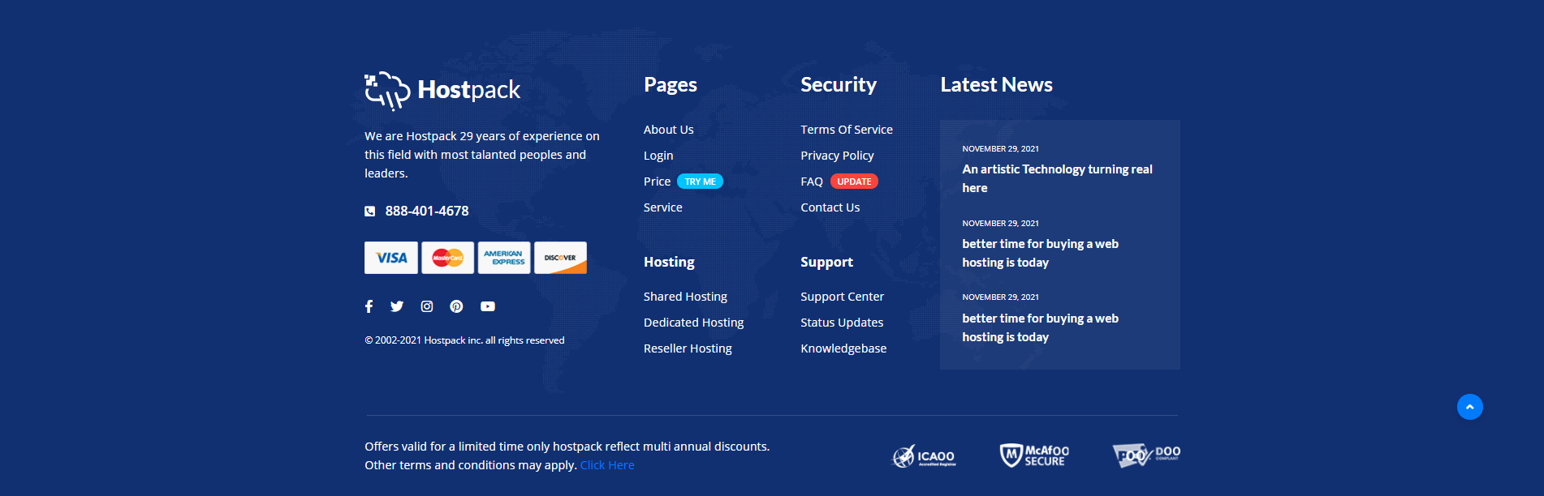The image size is (1544, 496).
Task: Click the scroll-to-top arrow button
Action: coord(1469,407)
